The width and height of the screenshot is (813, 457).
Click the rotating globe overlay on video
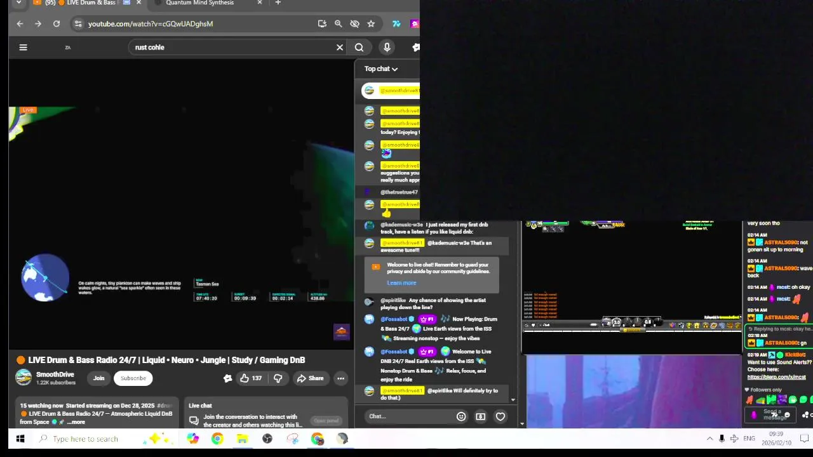pos(45,277)
